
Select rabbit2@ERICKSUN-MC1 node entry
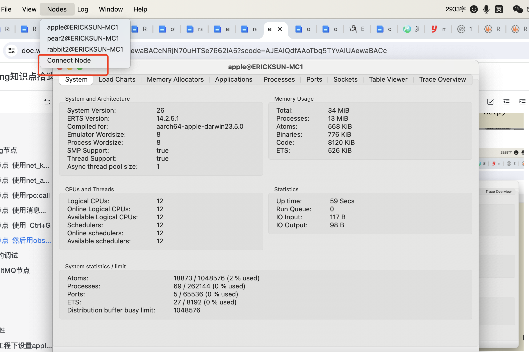(x=85, y=49)
